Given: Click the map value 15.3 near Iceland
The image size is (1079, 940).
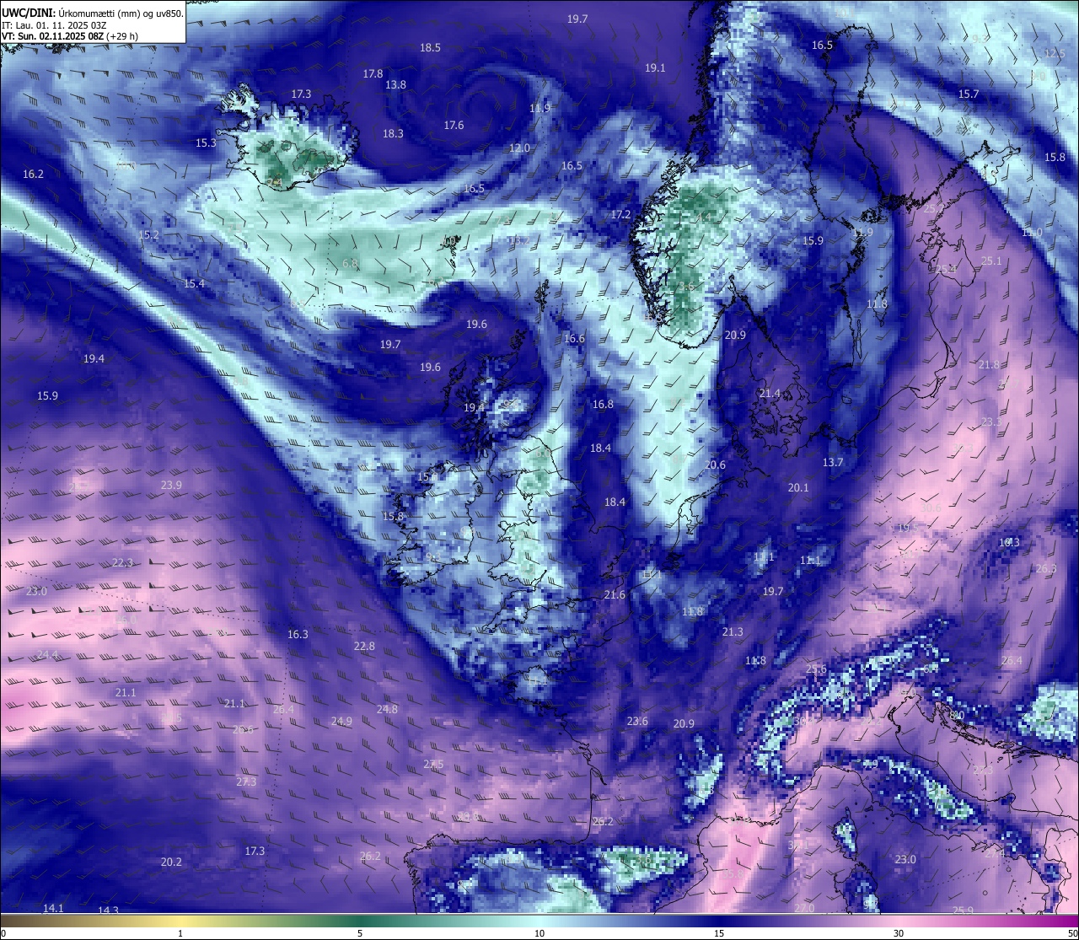Looking at the screenshot, I should [206, 143].
